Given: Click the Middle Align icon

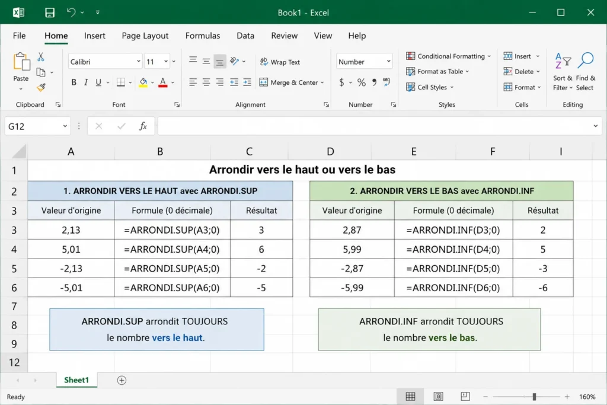Looking at the screenshot, I should (x=206, y=61).
